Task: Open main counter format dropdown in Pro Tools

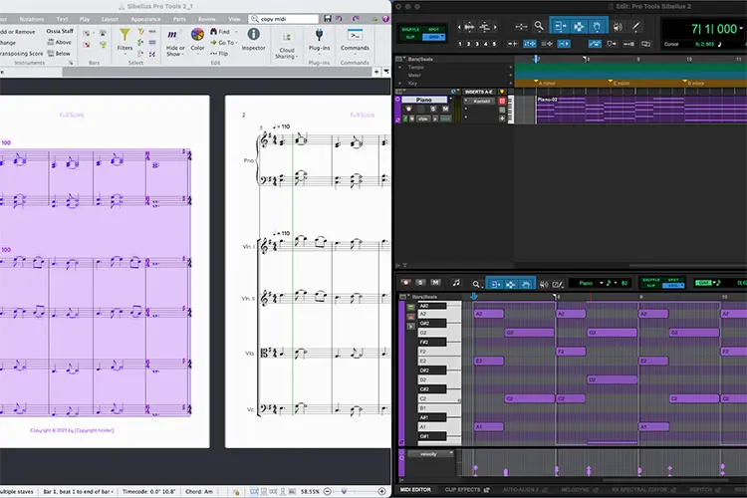Action: (741, 29)
